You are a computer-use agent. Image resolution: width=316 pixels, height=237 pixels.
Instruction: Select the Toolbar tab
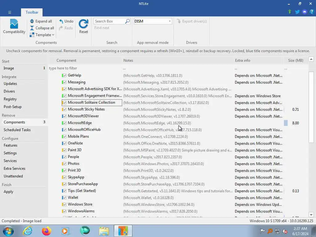click(x=32, y=12)
